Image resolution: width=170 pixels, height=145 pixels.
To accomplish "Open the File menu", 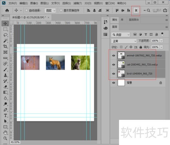I will point(13,3).
